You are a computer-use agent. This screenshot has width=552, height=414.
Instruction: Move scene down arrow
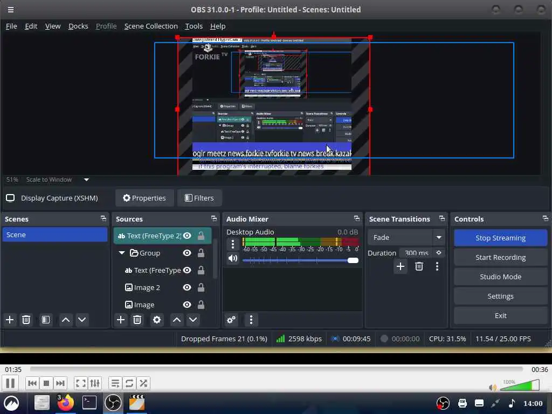pyautogui.click(x=82, y=320)
